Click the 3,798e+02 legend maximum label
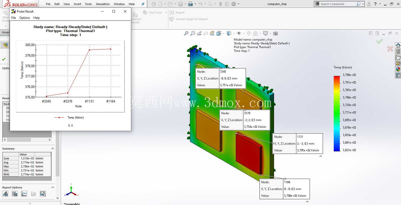 click(x=349, y=75)
